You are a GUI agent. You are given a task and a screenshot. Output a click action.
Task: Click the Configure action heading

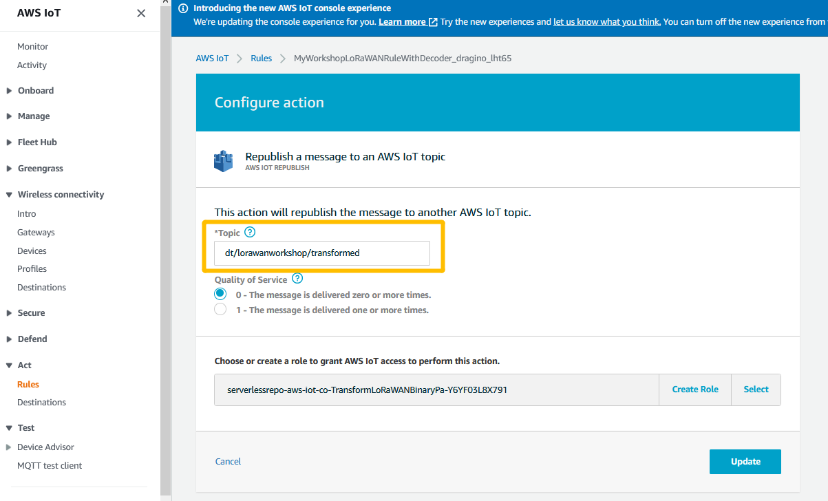(x=269, y=103)
